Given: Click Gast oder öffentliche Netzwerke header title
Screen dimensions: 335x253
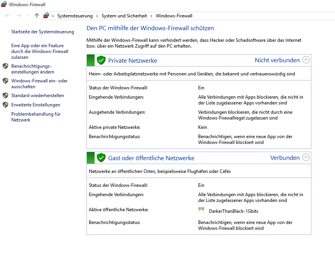Looking at the screenshot, I should [x=151, y=158].
